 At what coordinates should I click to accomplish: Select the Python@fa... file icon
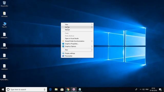[4, 78]
